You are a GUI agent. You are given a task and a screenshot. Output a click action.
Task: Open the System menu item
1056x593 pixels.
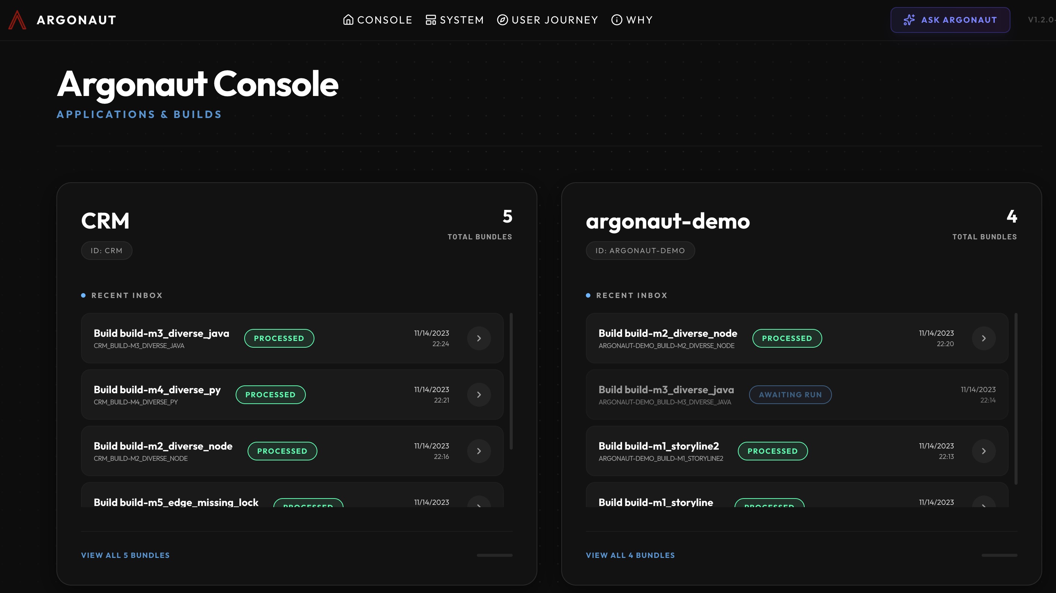(x=462, y=20)
